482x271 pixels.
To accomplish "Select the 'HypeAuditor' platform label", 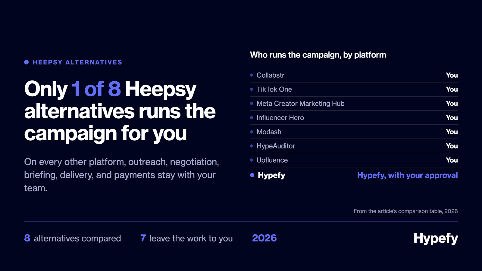I will 276,146.
